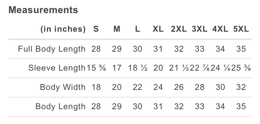Select the 3XL size column header
Image resolution: width=260 pixels, height=124 pixels.
tap(199, 29)
